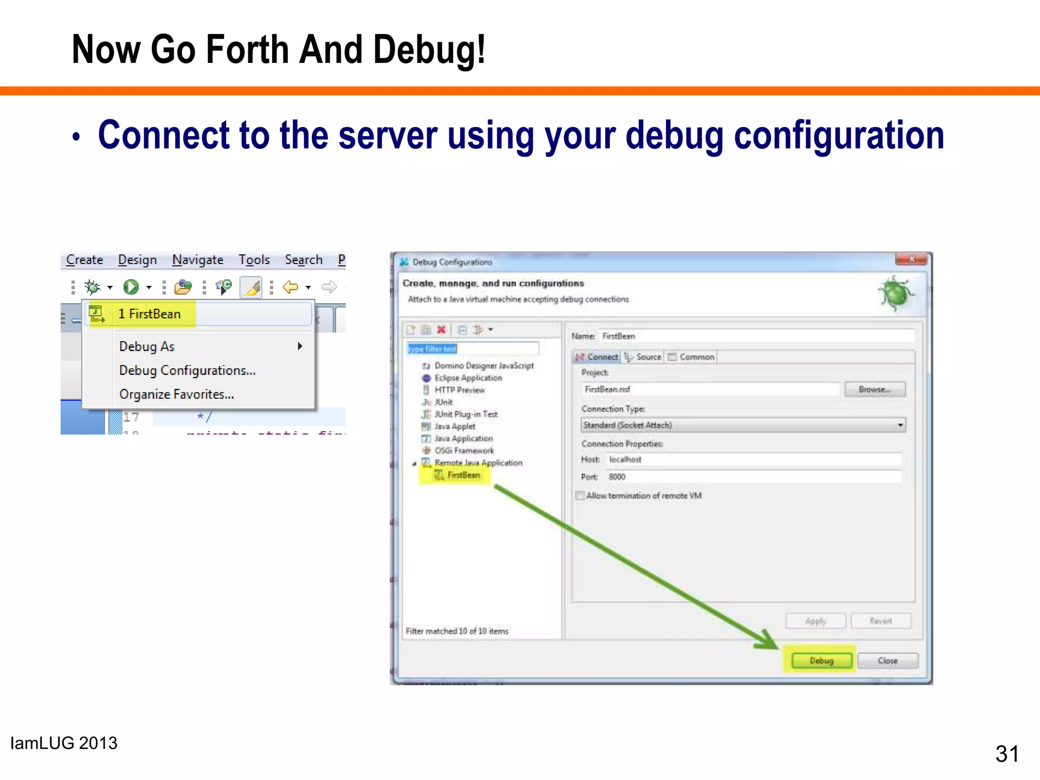Open the dropdown arrow beside debug bug icon

(110, 288)
